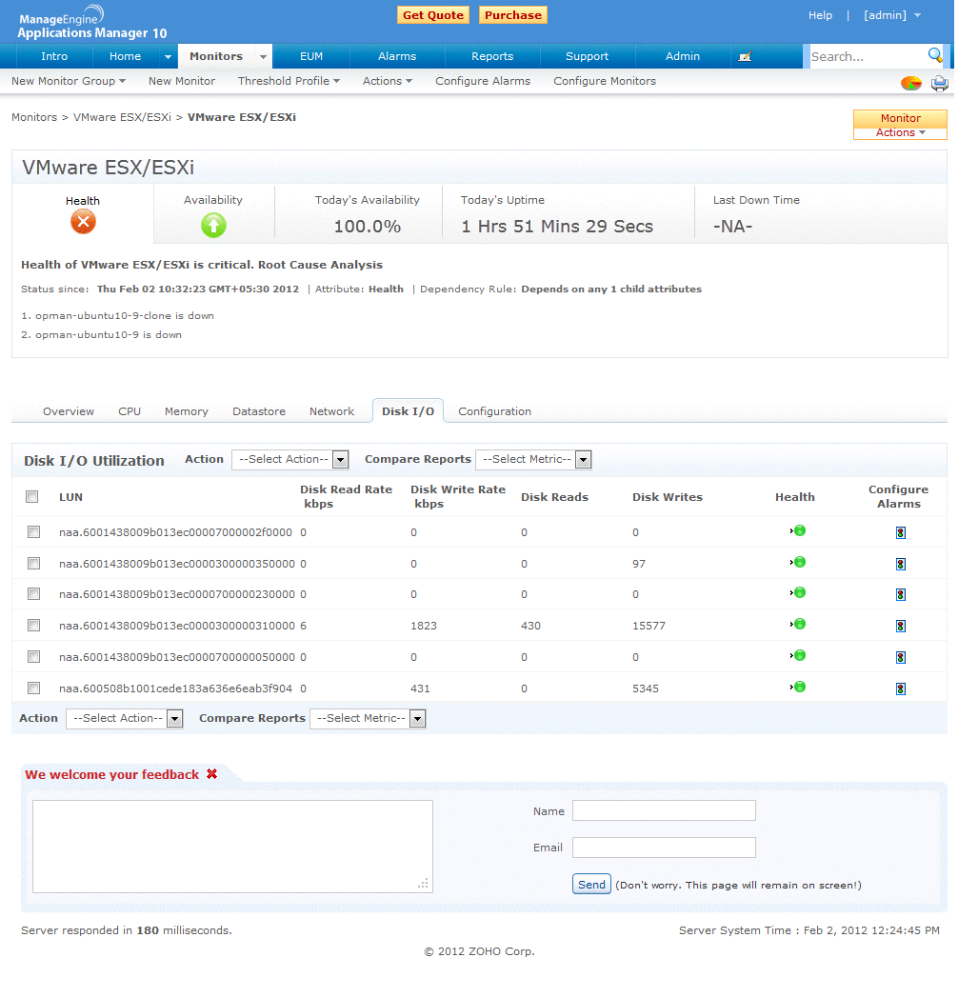The image size is (958, 998).
Task: Open Configure Alarms link
Action: [483, 81]
